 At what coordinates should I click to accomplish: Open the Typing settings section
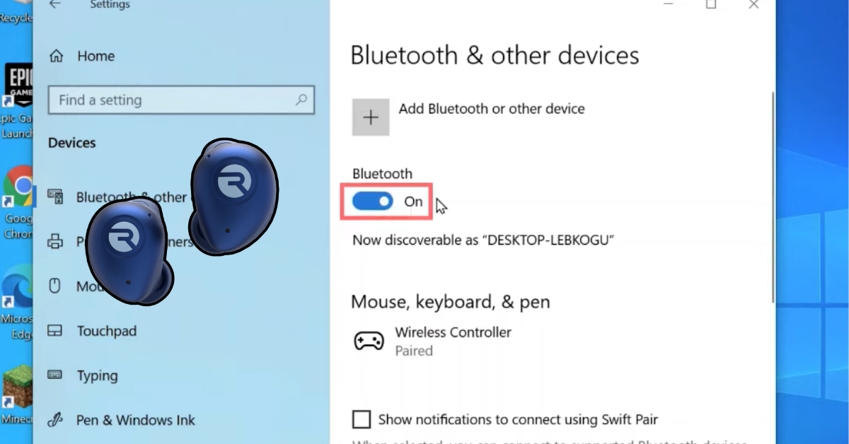98,375
